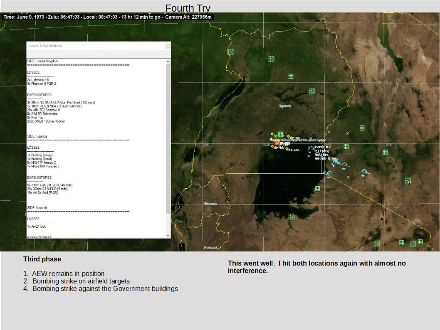Select cyan aircraft icon at border corner on lake

point(329,174)
